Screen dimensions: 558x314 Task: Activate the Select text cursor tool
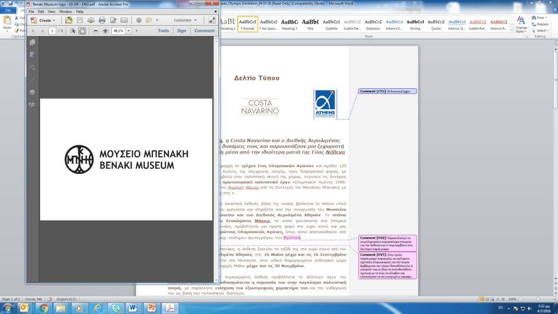72,31
